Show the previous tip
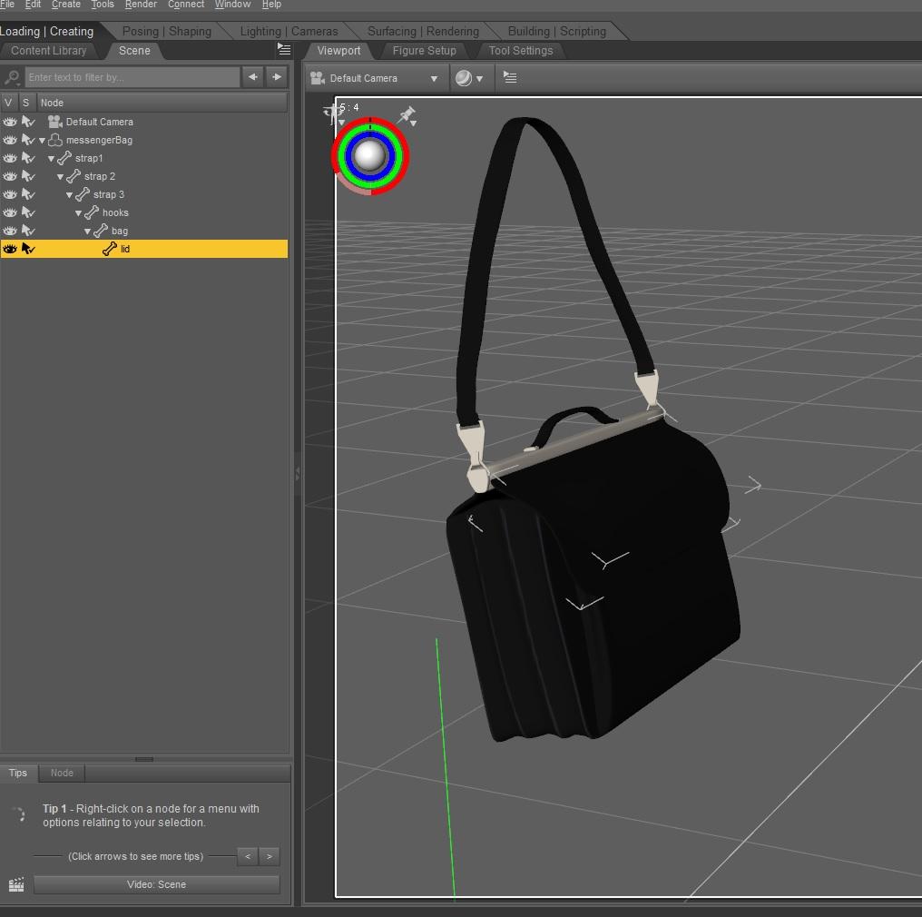Screen dimensions: 922x917 click(x=248, y=856)
